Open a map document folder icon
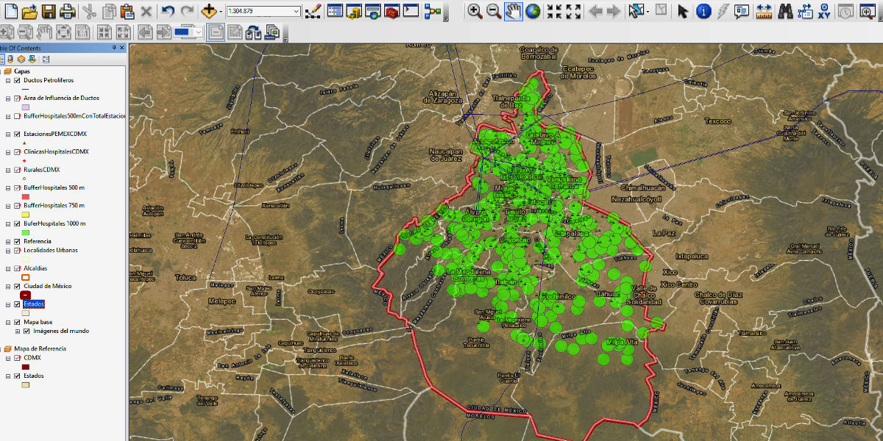 click(29, 11)
